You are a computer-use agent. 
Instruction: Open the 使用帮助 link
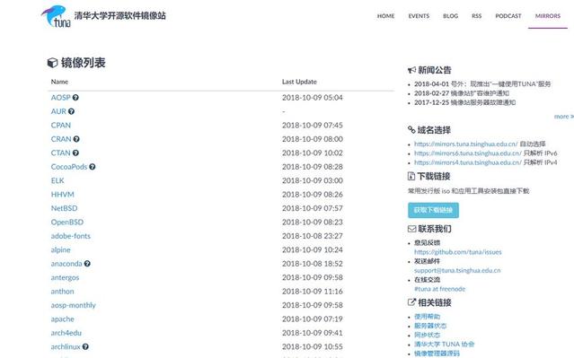tap(428, 317)
